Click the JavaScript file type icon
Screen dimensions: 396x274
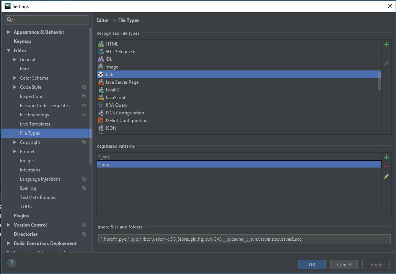101,98
